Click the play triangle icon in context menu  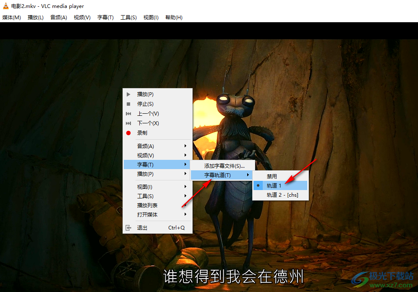[128, 94]
